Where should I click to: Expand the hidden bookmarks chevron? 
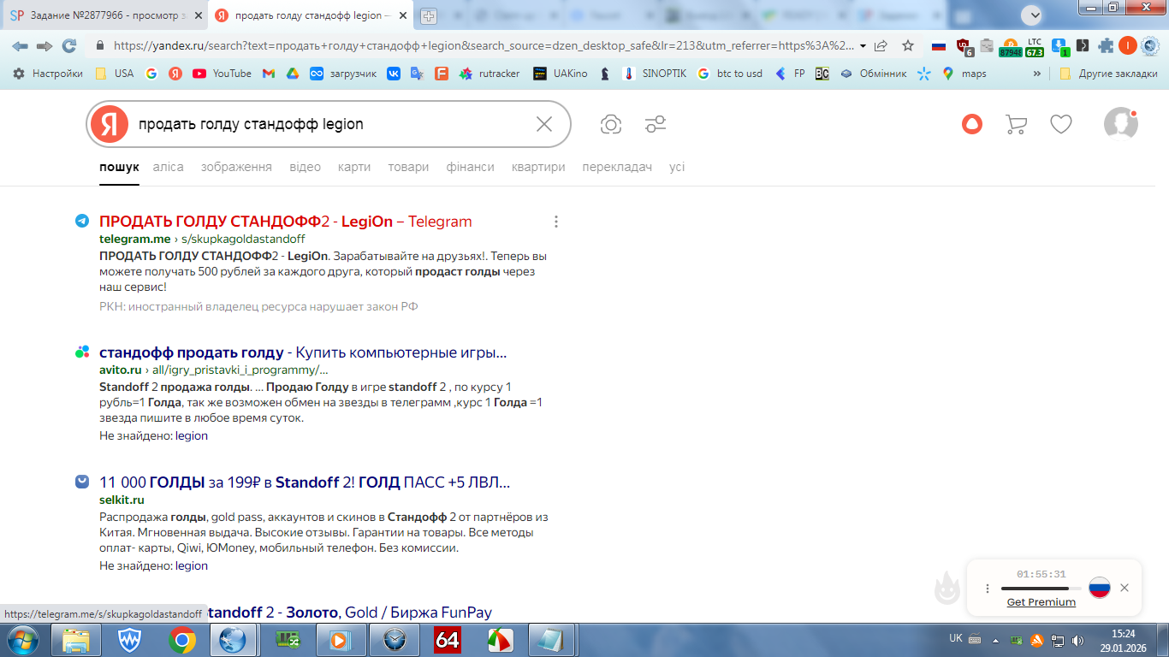1037,74
